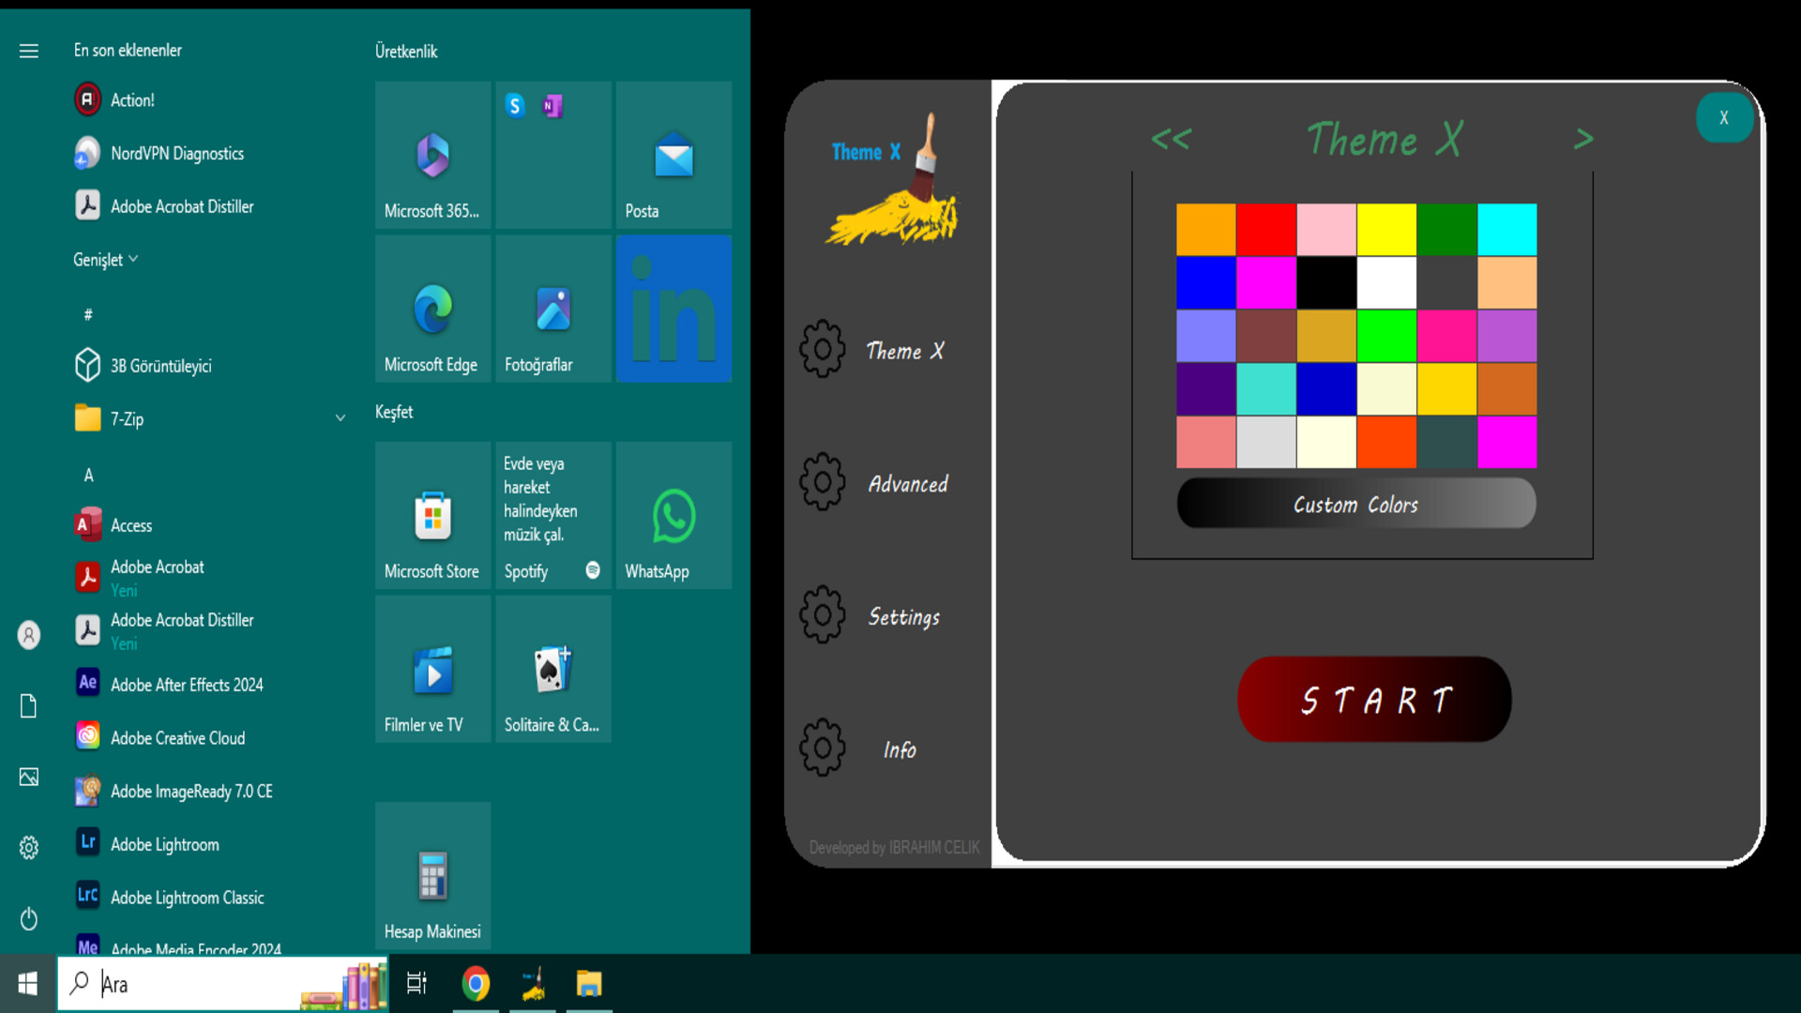Pick the red color swatch
This screenshot has height=1013, width=1801.
[1265, 230]
